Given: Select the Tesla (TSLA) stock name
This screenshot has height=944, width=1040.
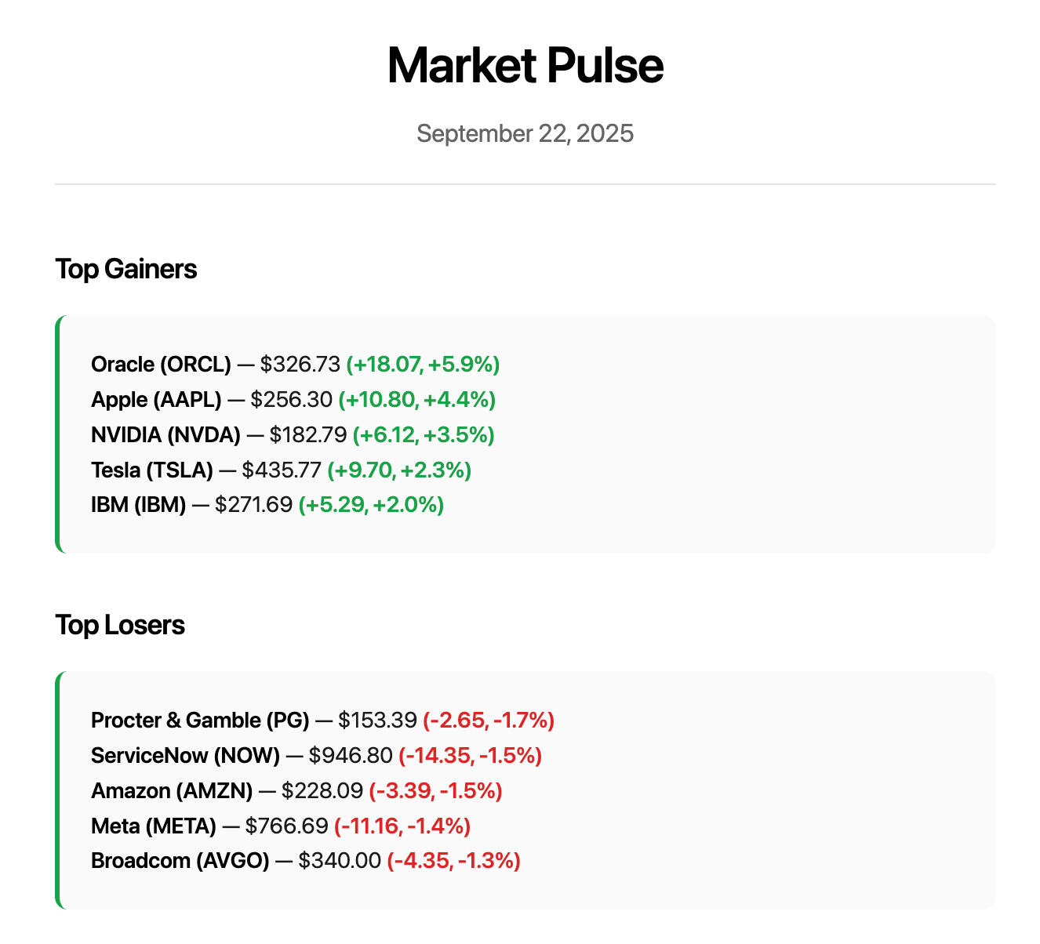Looking at the screenshot, I should 152,470.
